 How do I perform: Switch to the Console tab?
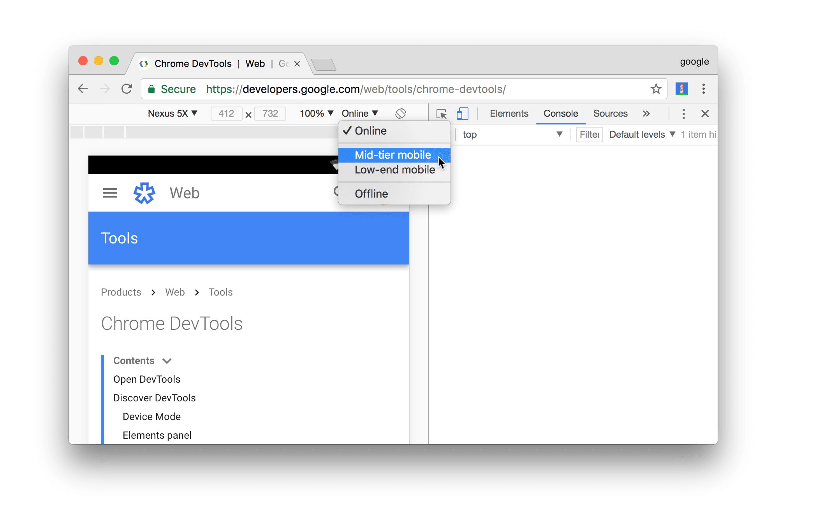[561, 114]
